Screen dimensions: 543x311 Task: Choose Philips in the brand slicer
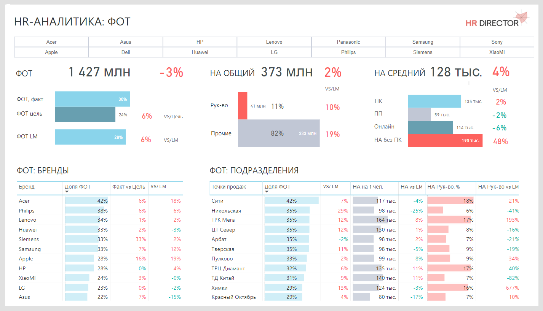pos(348,52)
